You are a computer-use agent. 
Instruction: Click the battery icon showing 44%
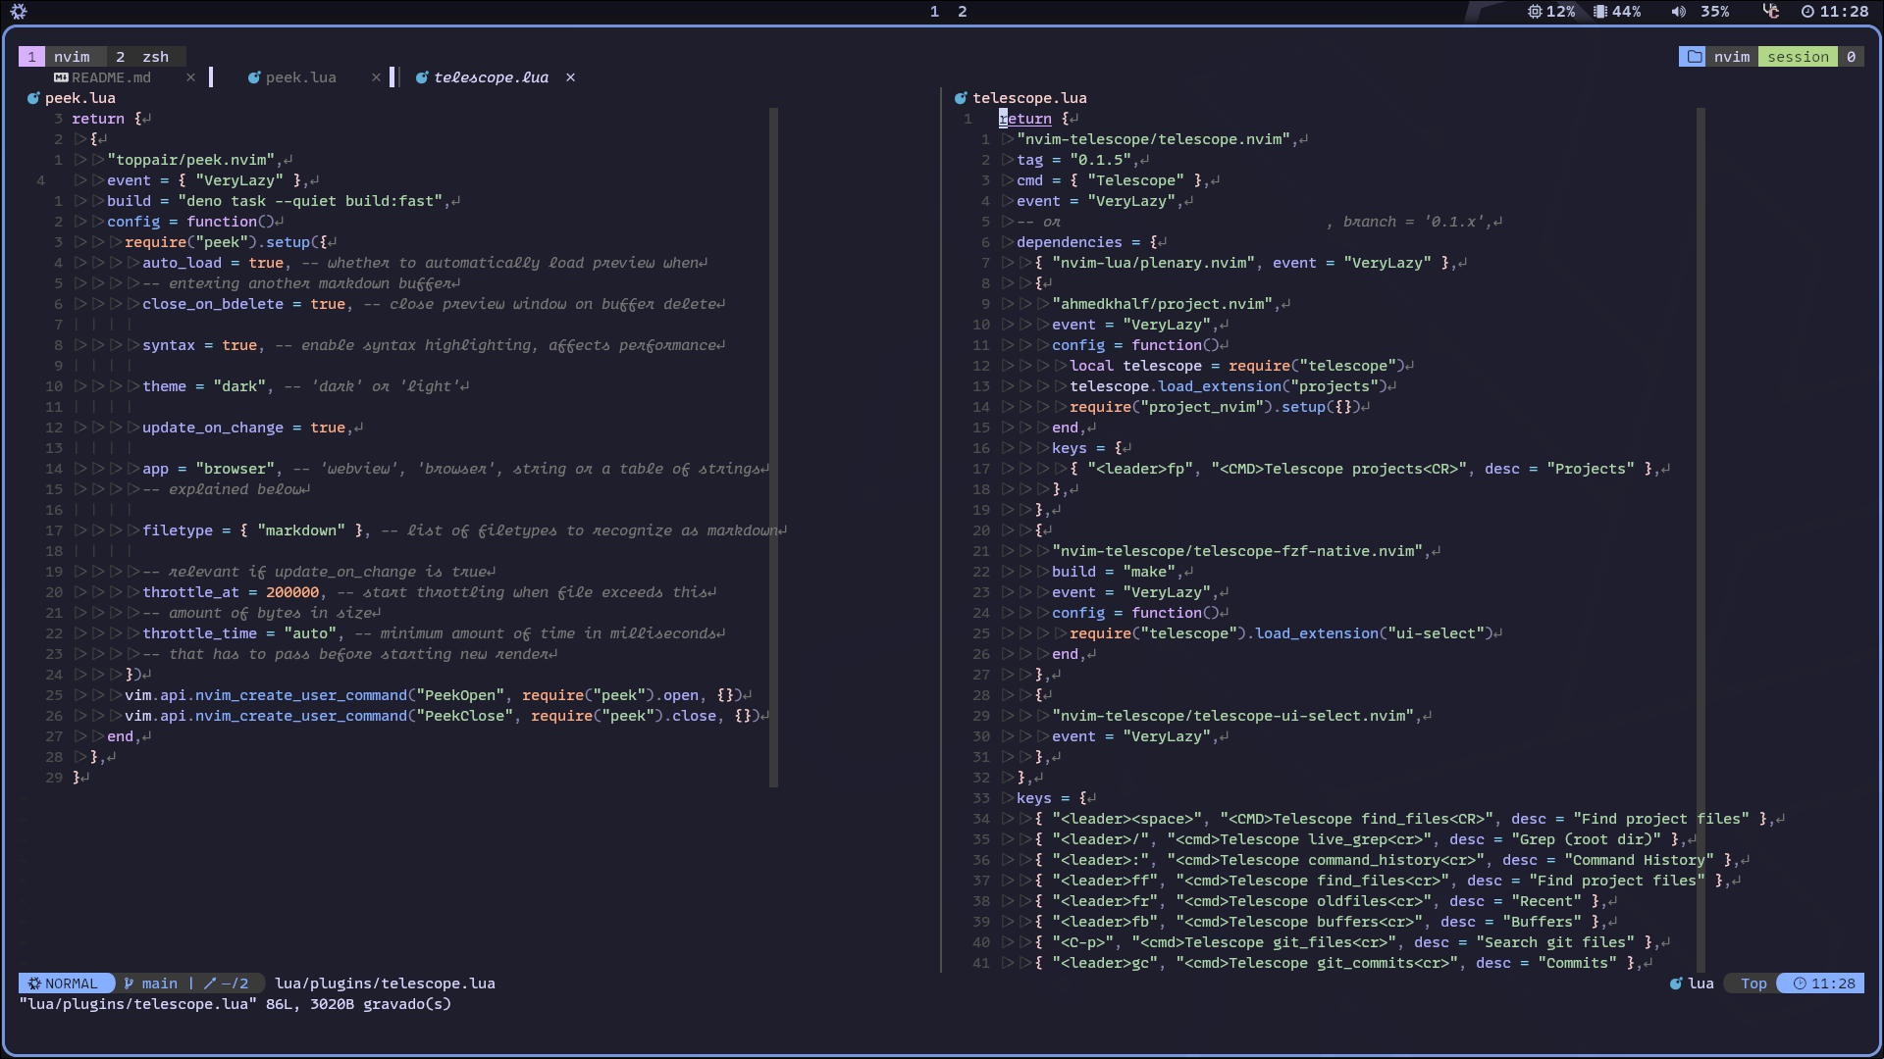1600,12
